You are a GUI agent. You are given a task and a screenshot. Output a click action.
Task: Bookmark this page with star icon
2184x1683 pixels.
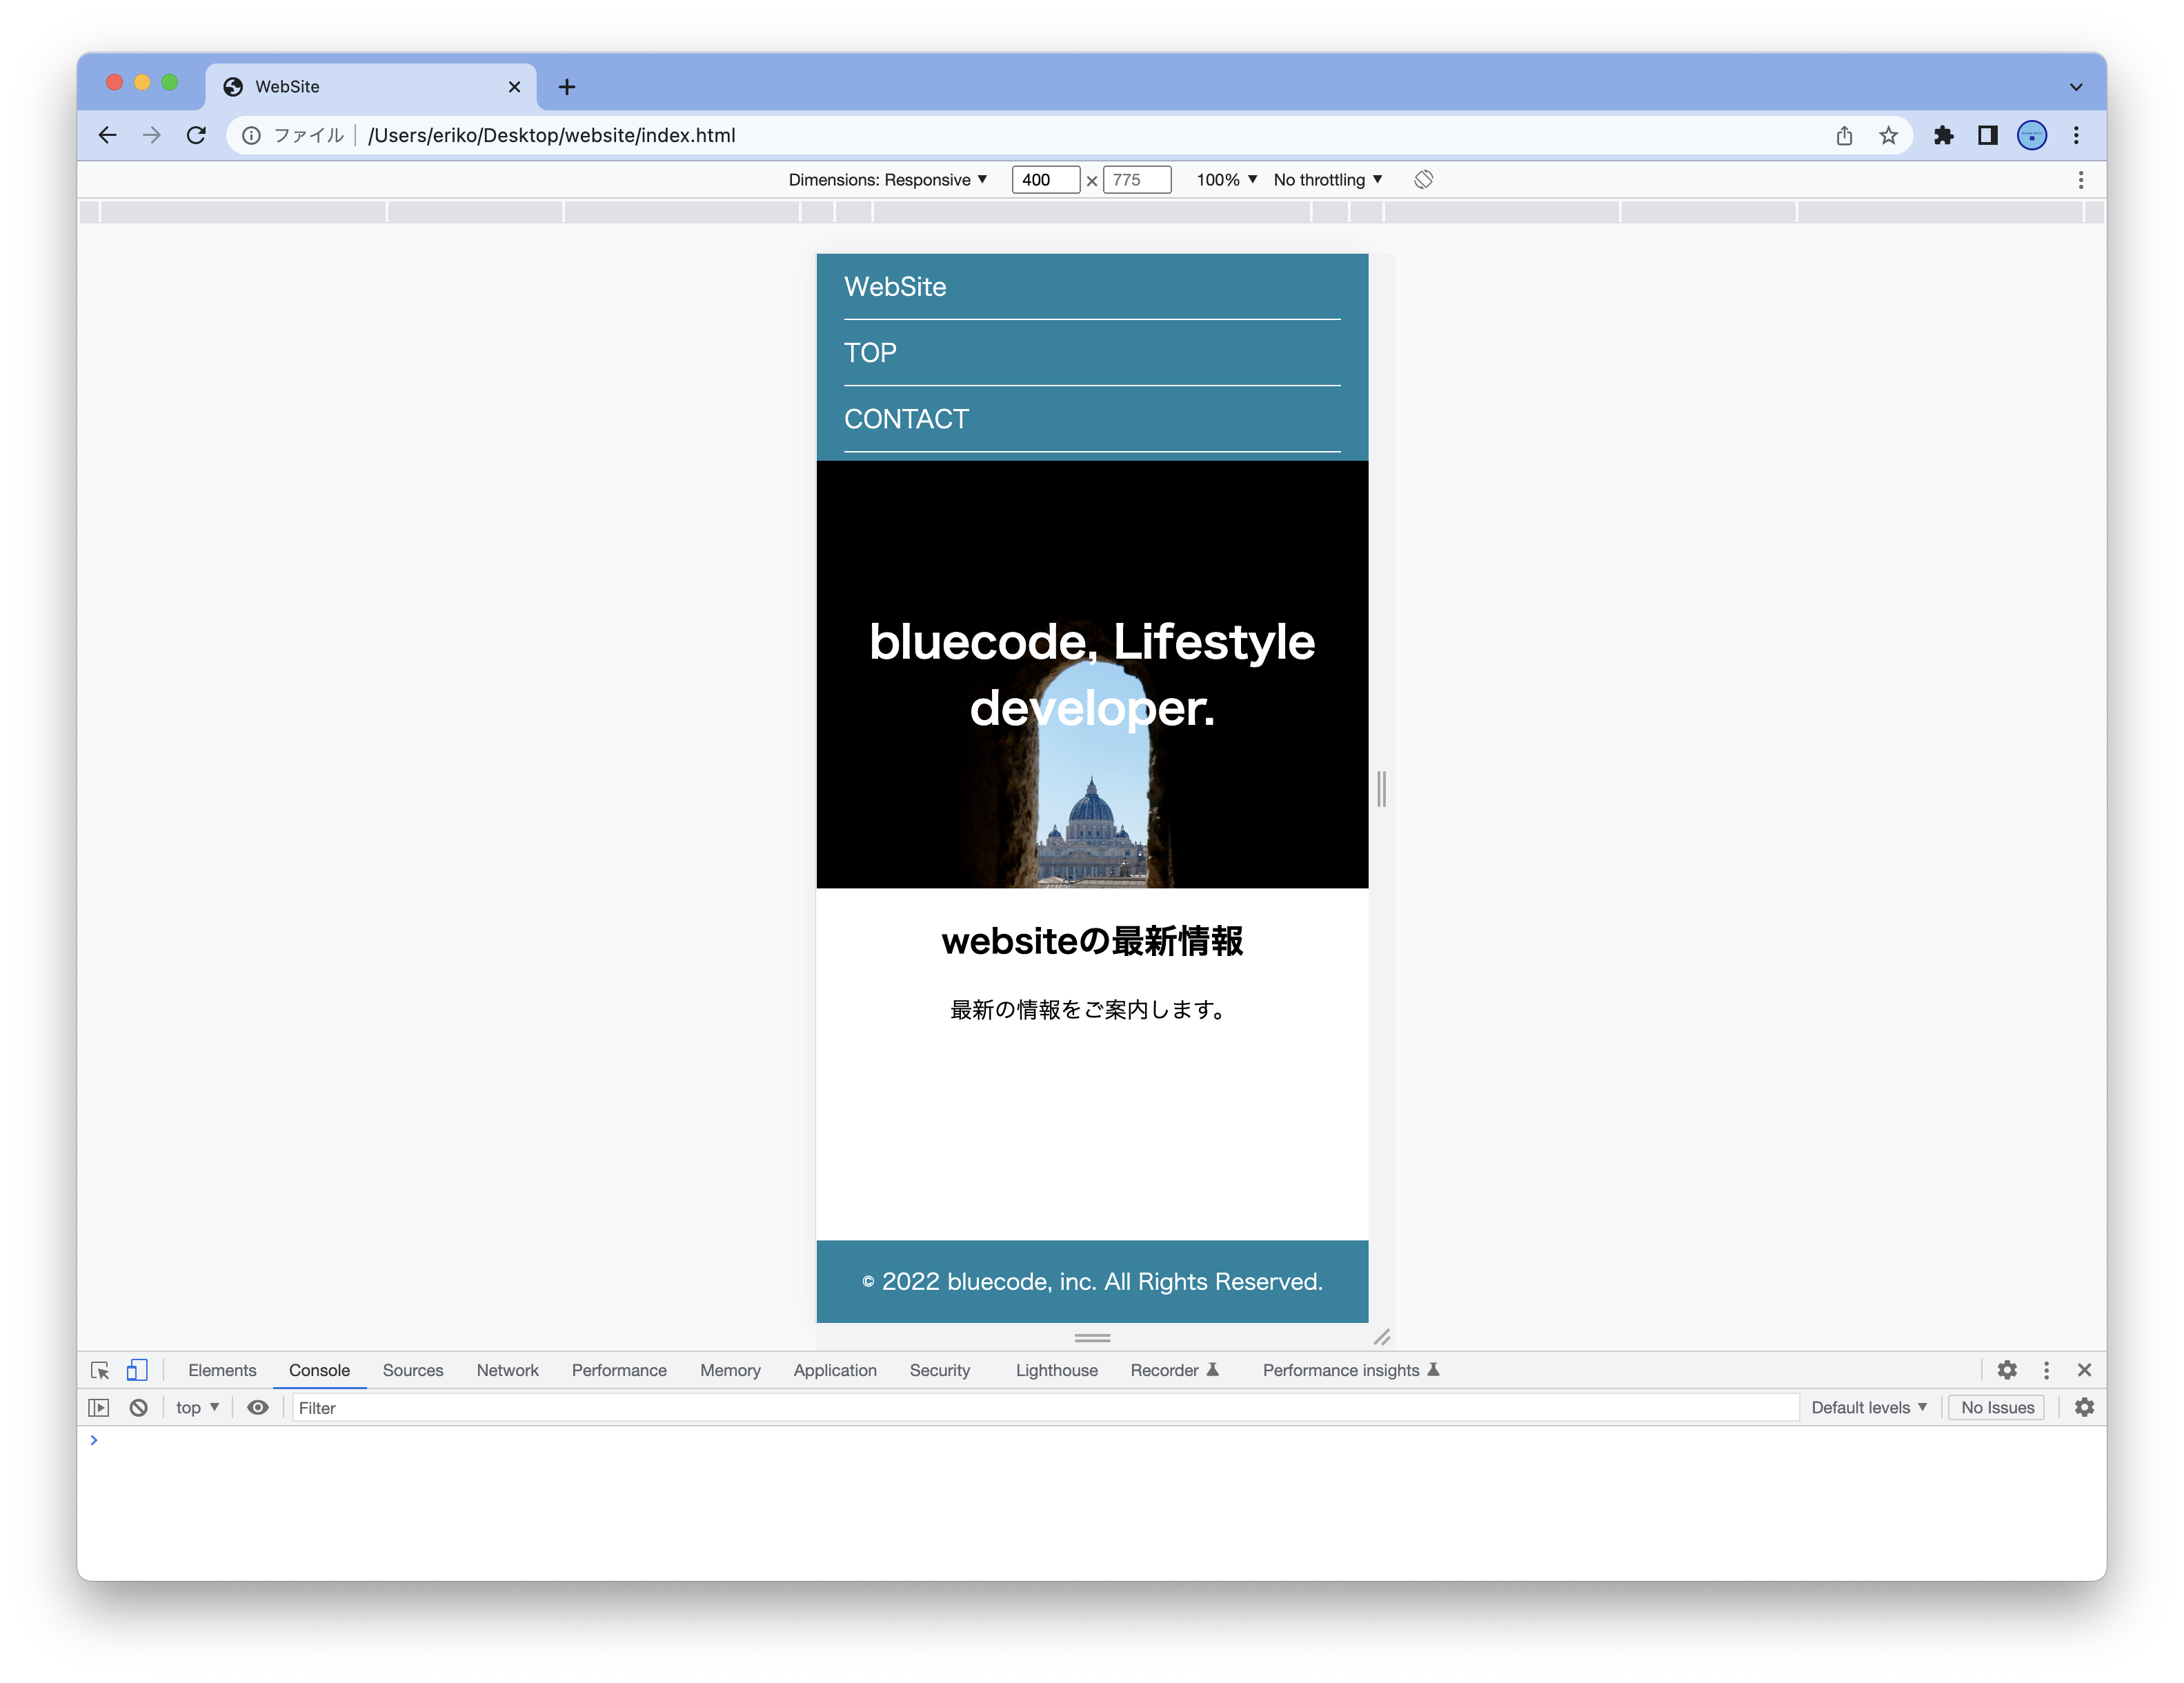pyautogui.click(x=1888, y=135)
